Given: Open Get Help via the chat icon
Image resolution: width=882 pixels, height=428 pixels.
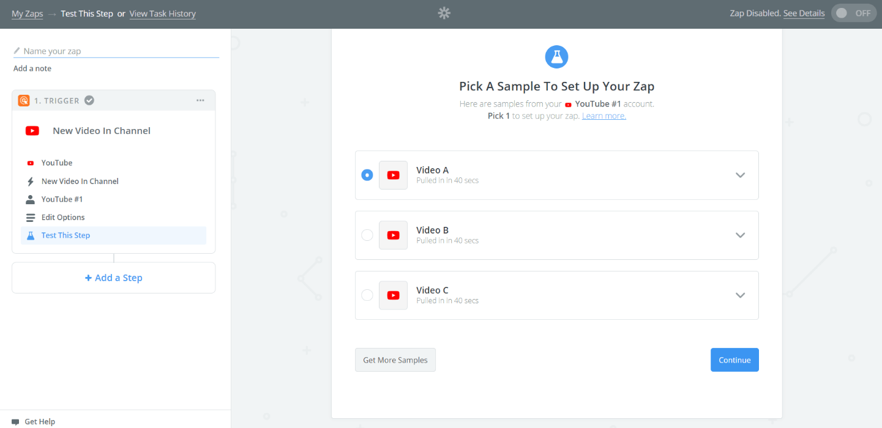Looking at the screenshot, I should pyautogui.click(x=15, y=421).
